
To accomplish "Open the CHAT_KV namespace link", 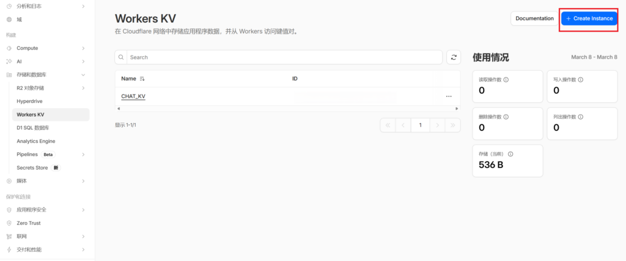I will click(x=133, y=96).
